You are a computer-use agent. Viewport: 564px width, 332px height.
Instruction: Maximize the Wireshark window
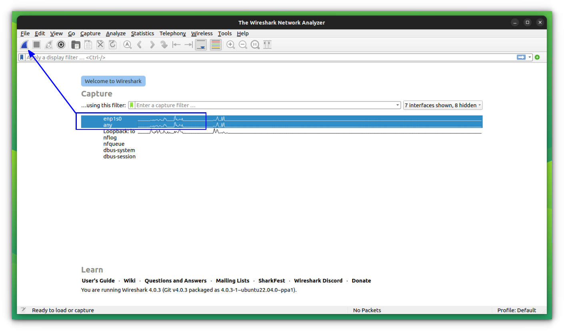528,22
